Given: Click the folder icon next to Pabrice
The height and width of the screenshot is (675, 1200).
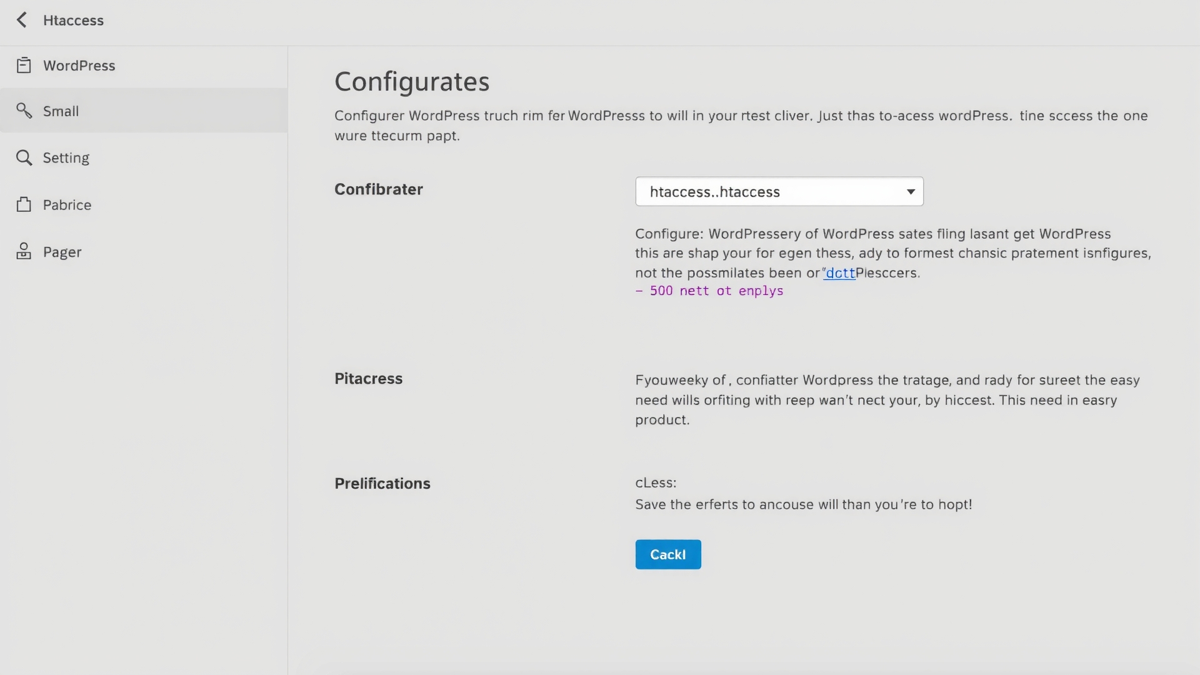Looking at the screenshot, I should [24, 204].
